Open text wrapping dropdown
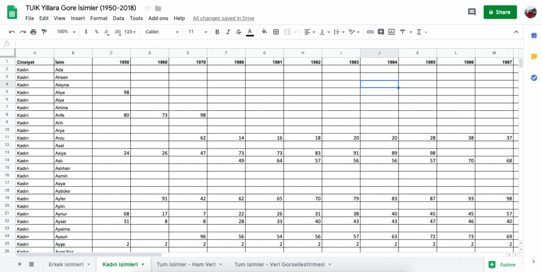This screenshot has width=542, height=272. [x=339, y=32]
